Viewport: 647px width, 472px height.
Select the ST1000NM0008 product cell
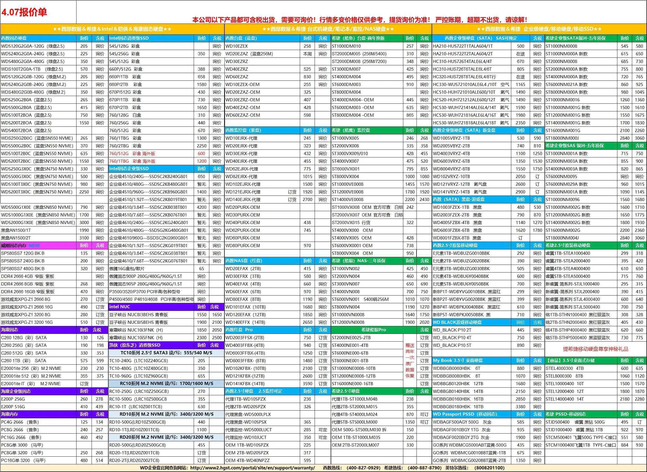[581, 46]
